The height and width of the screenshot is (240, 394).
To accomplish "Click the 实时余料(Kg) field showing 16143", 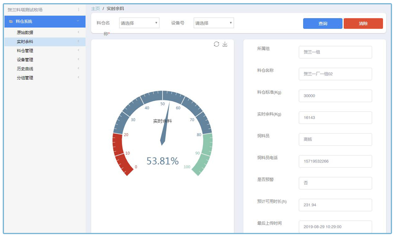I will (335, 118).
